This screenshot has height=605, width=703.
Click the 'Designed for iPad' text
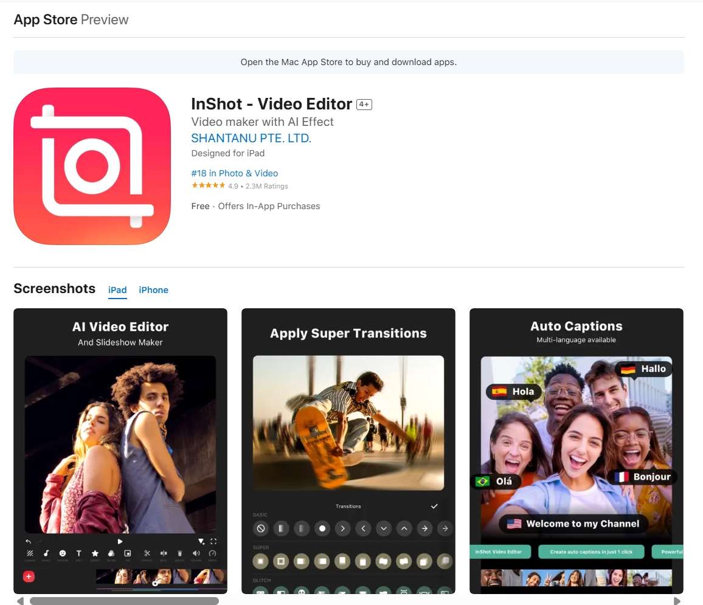tap(228, 153)
